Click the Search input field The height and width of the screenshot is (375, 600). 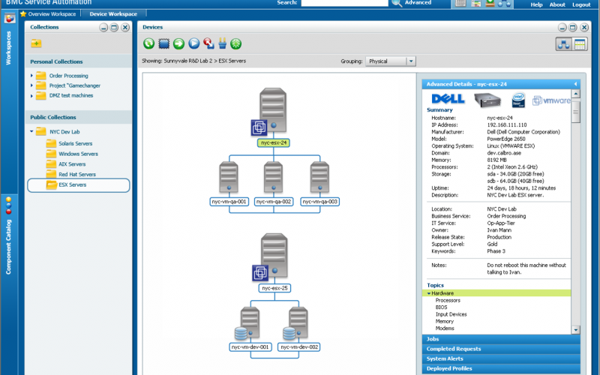344,3
